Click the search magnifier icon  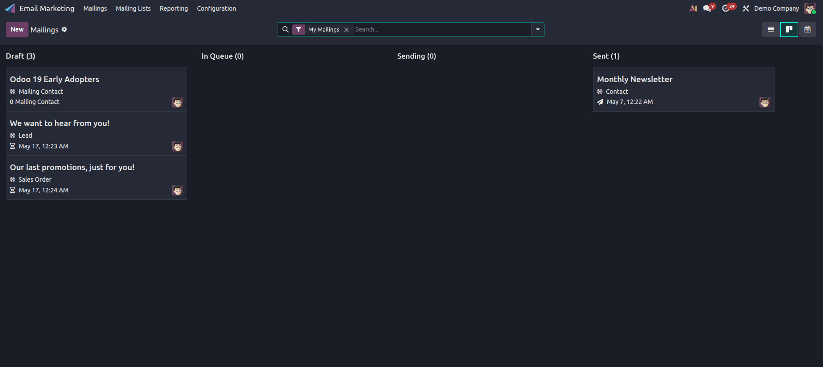tap(286, 29)
